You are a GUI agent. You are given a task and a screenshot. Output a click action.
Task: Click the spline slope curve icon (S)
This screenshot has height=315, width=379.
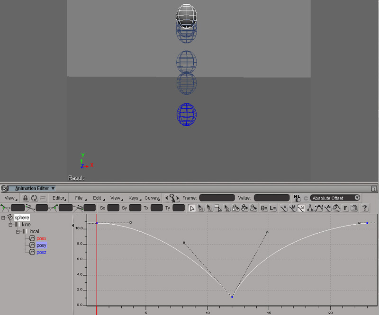point(301,208)
